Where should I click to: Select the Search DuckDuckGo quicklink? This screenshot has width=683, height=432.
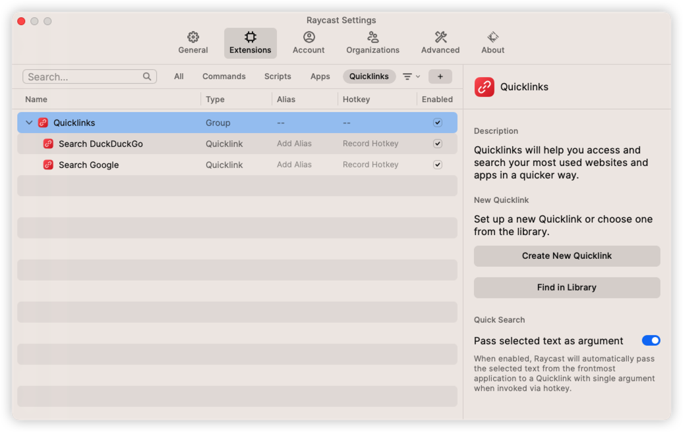237,144
